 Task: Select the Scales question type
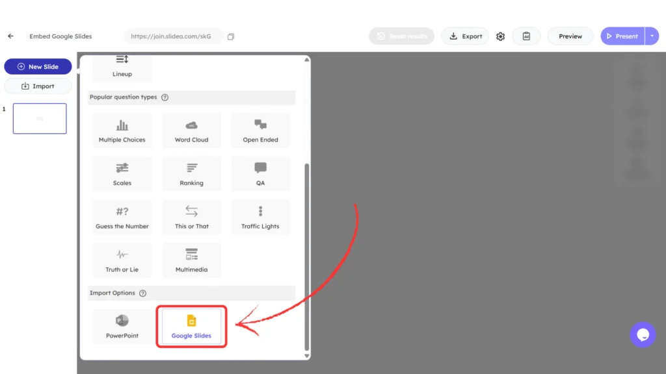(122, 173)
